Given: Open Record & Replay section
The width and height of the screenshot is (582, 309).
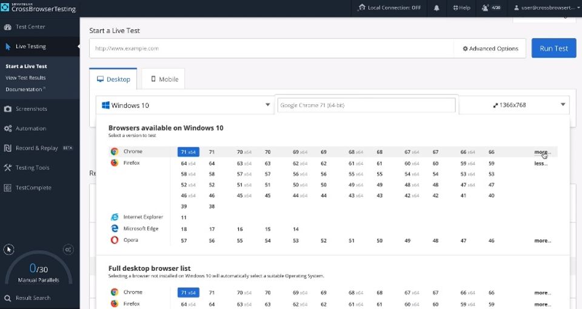Looking at the screenshot, I should coord(37,148).
